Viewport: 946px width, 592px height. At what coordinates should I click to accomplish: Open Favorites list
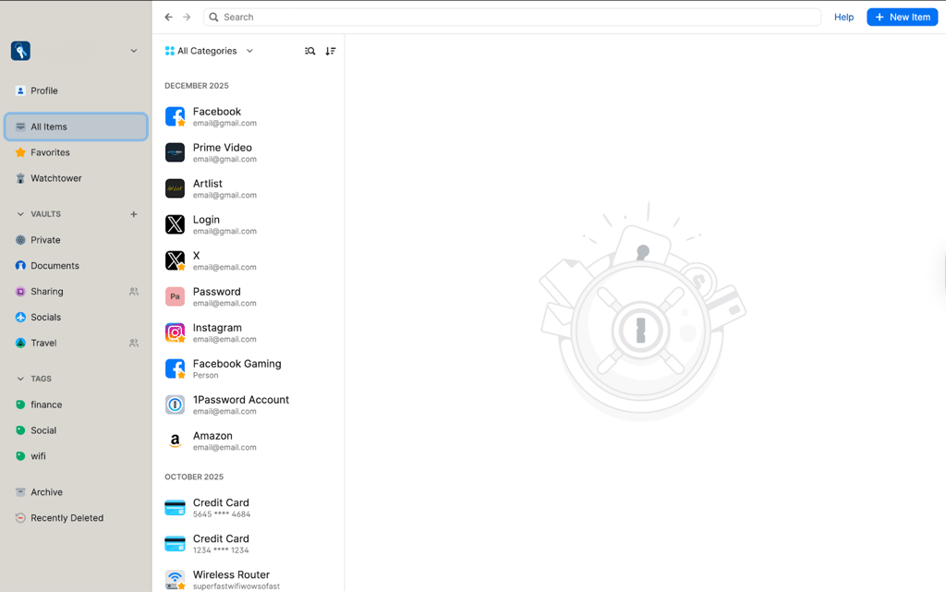coord(76,152)
